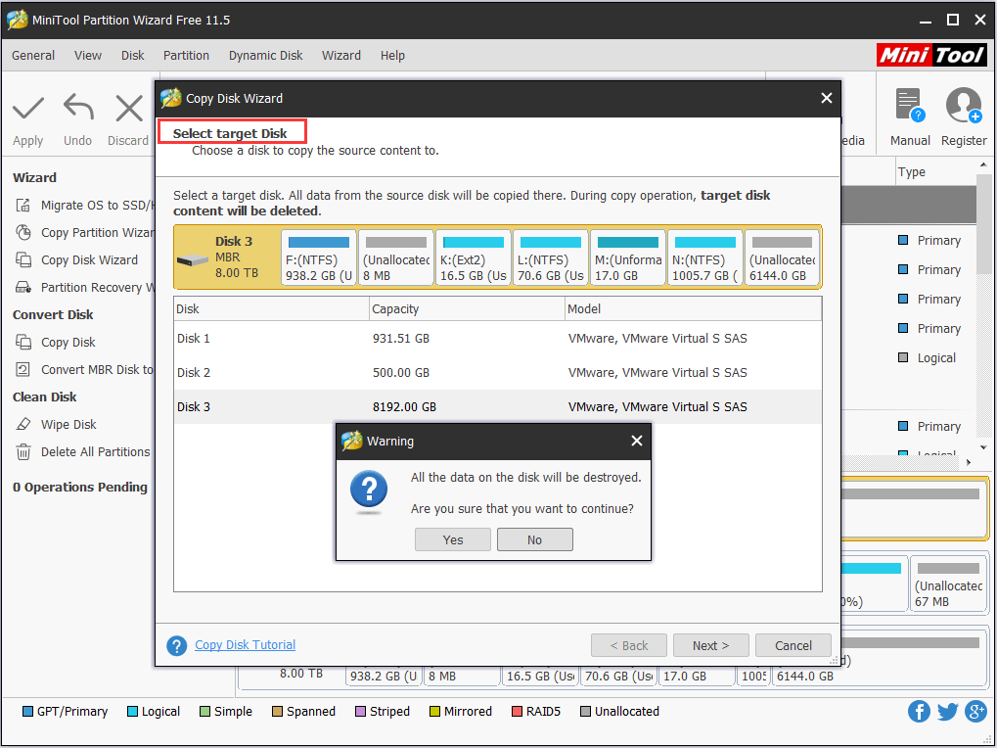Image resolution: width=997 pixels, height=748 pixels.
Task: Select Copy Disk under Convert Disk
Action: click(x=56, y=343)
